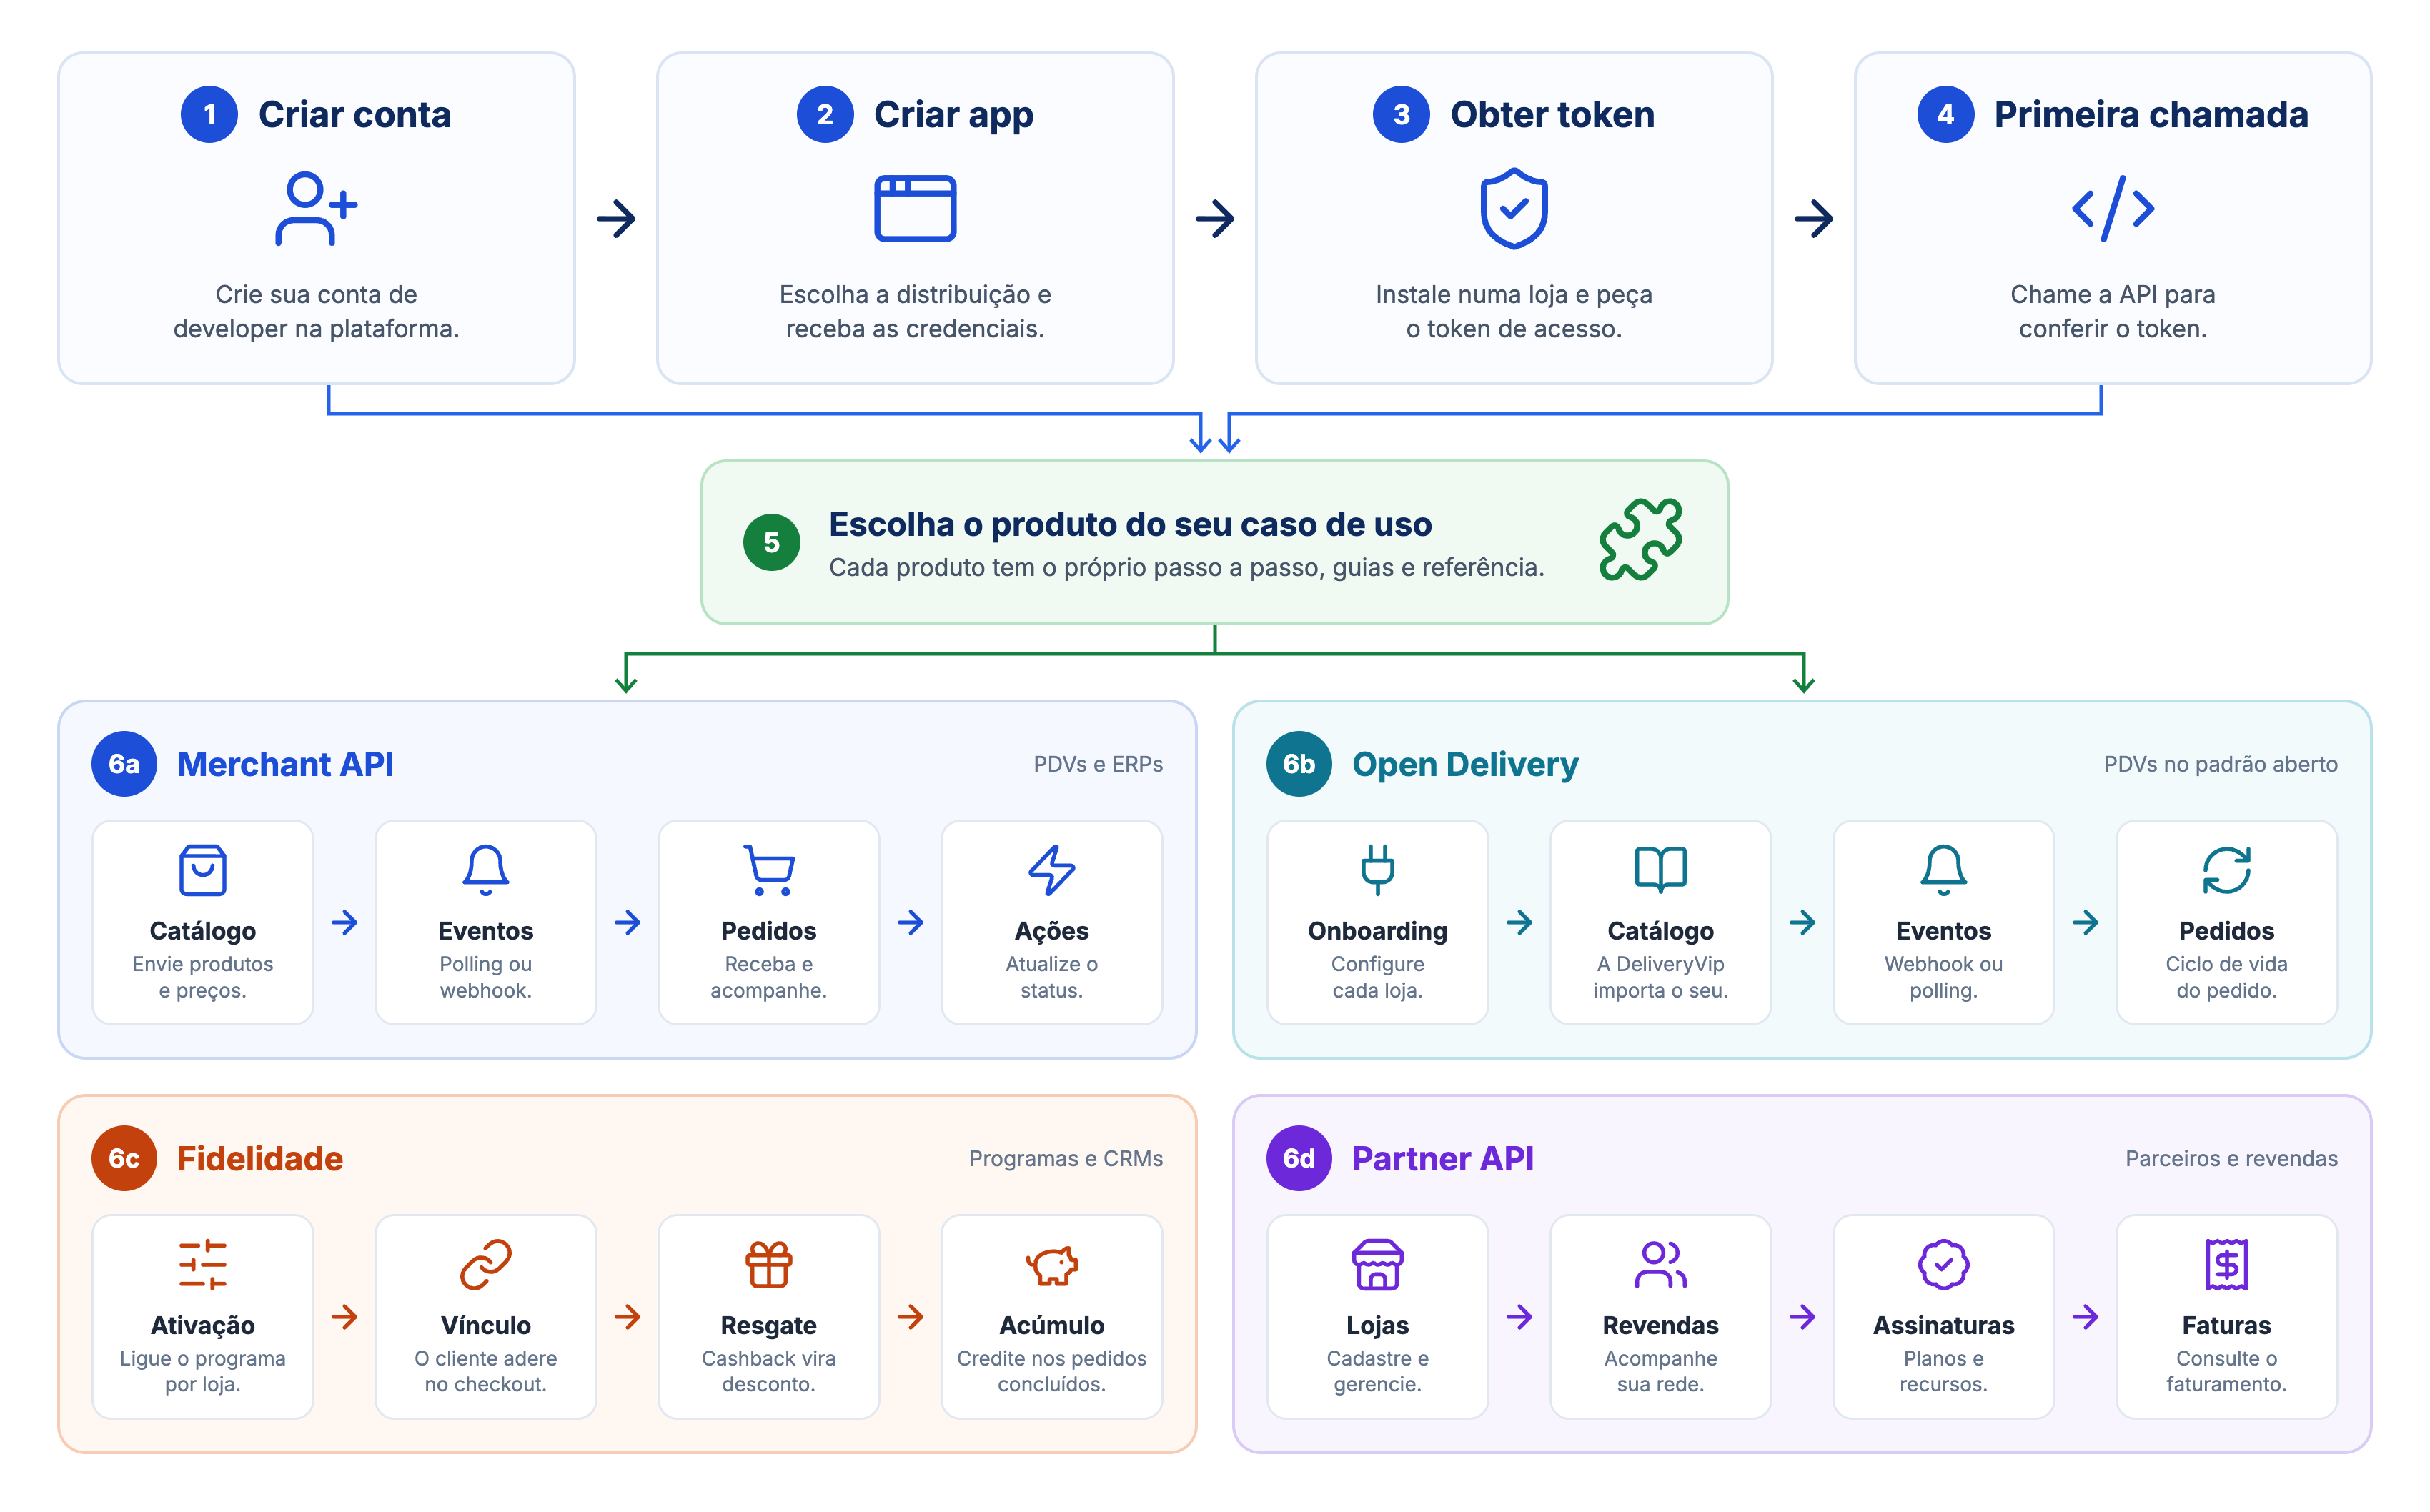Click the 'Consulte o faturamento.' text

[2226, 1371]
